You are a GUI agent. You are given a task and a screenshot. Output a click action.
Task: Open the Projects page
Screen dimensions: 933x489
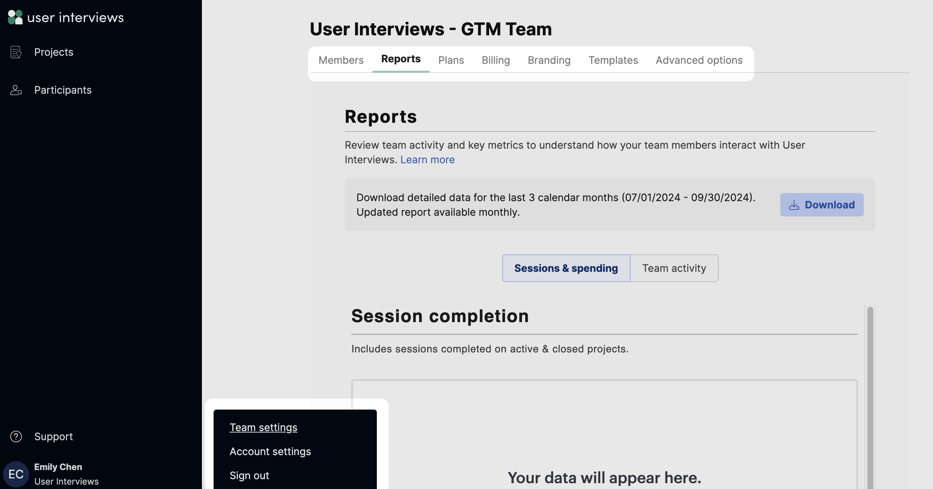click(54, 52)
